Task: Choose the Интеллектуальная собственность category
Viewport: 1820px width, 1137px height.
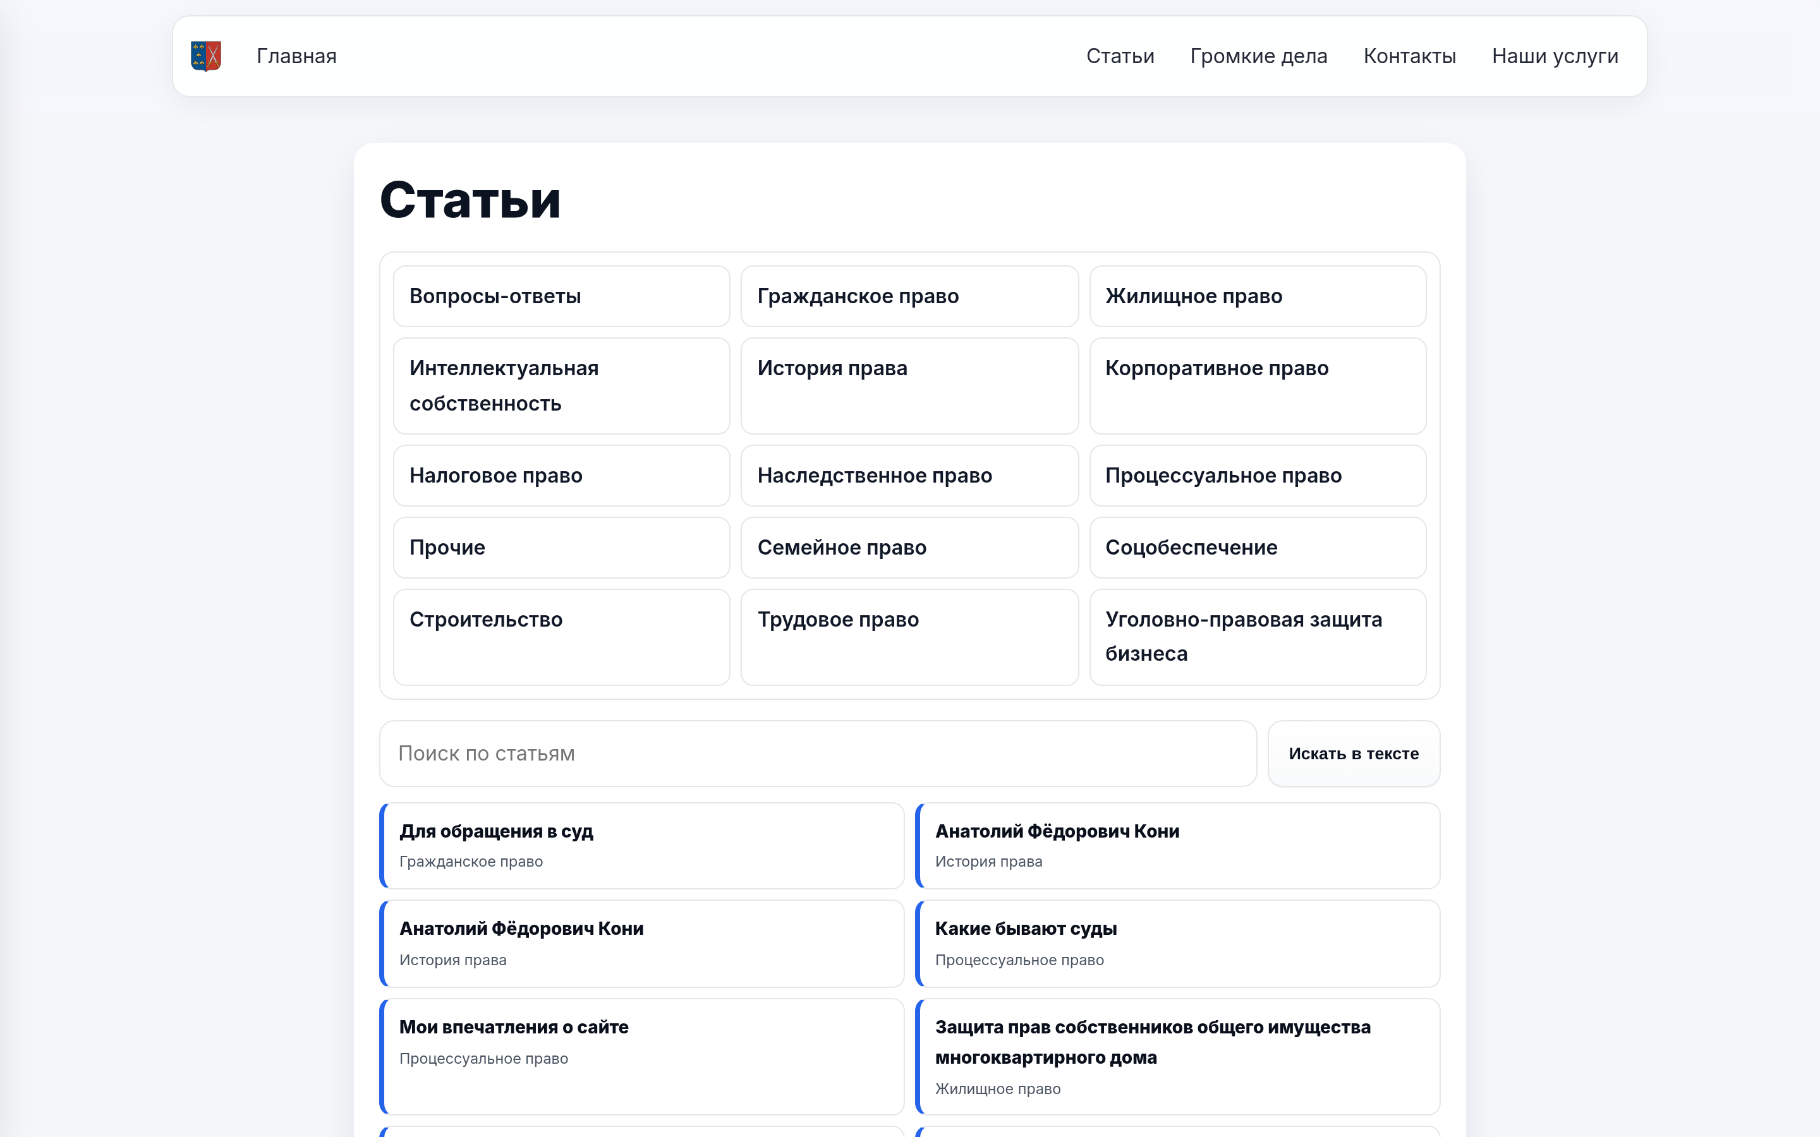Action: tap(561, 386)
